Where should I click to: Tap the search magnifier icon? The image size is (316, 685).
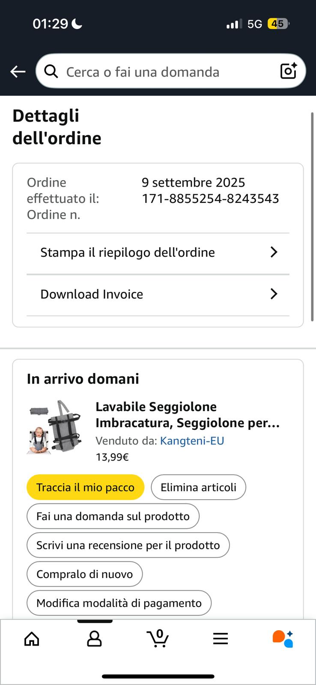click(x=51, y=71)
